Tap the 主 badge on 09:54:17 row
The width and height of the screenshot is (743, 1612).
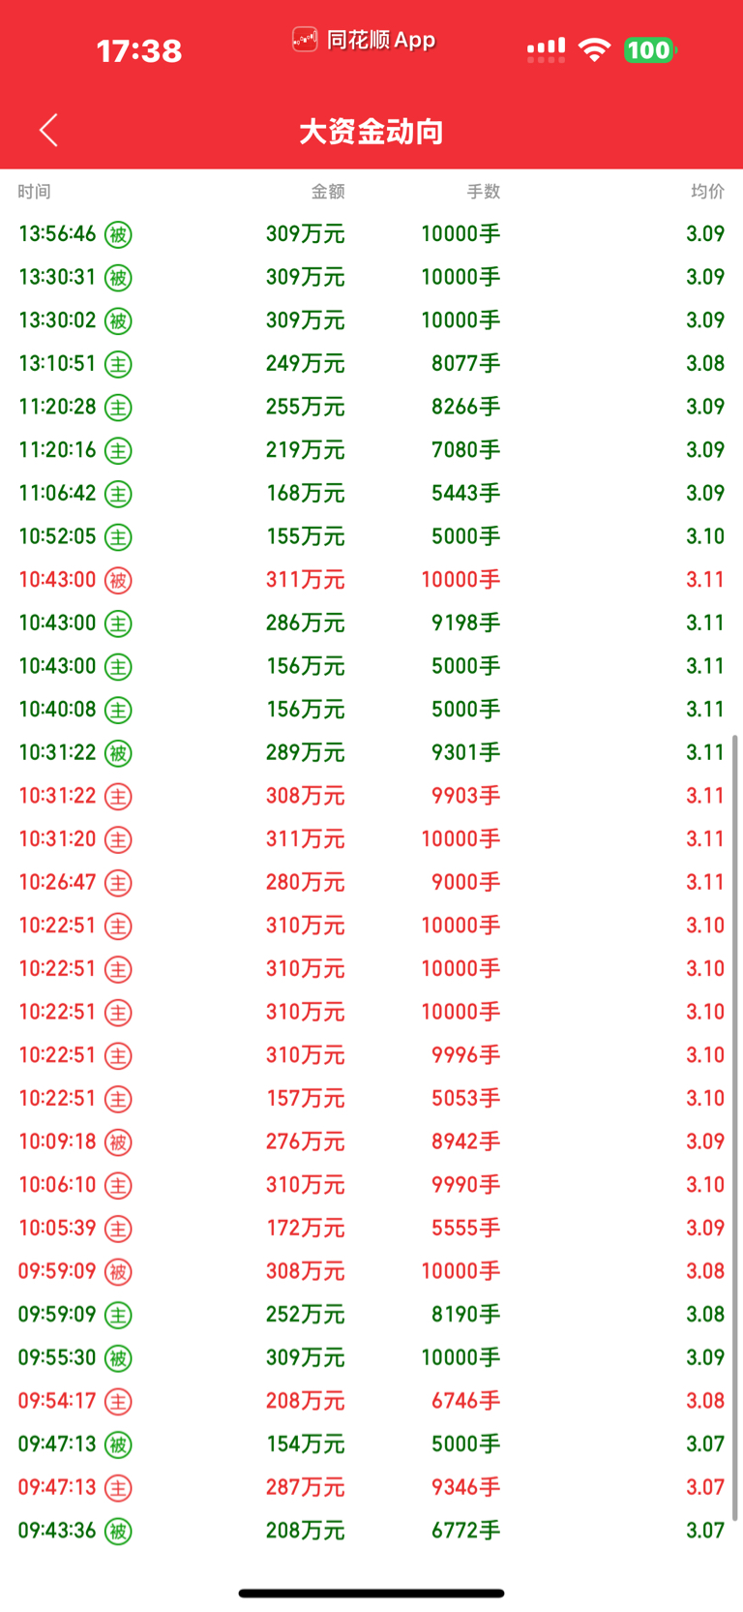tap(118, 1402)
